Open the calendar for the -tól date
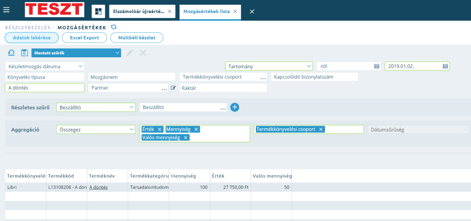 coord(376,66)
